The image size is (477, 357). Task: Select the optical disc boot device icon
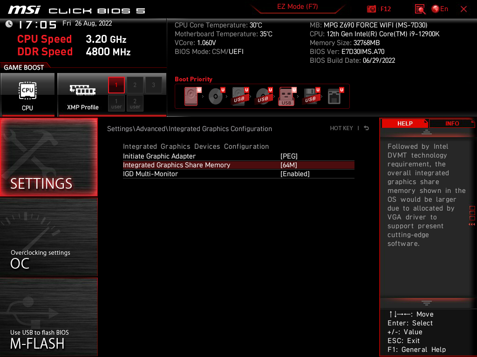pyautogui.click(x=216, y=96)
